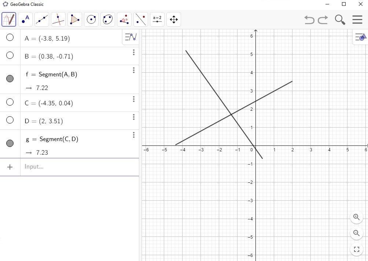Open the options menu for point B
The width and height of the screenshot is (368, 261).
click(134, 52)
